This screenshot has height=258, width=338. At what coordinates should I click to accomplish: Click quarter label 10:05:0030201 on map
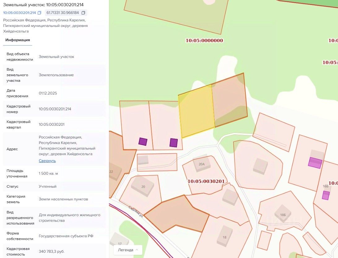point(206,181)
